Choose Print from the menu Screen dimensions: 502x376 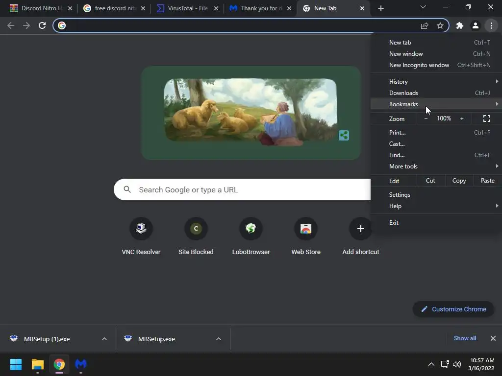point(436,132)
